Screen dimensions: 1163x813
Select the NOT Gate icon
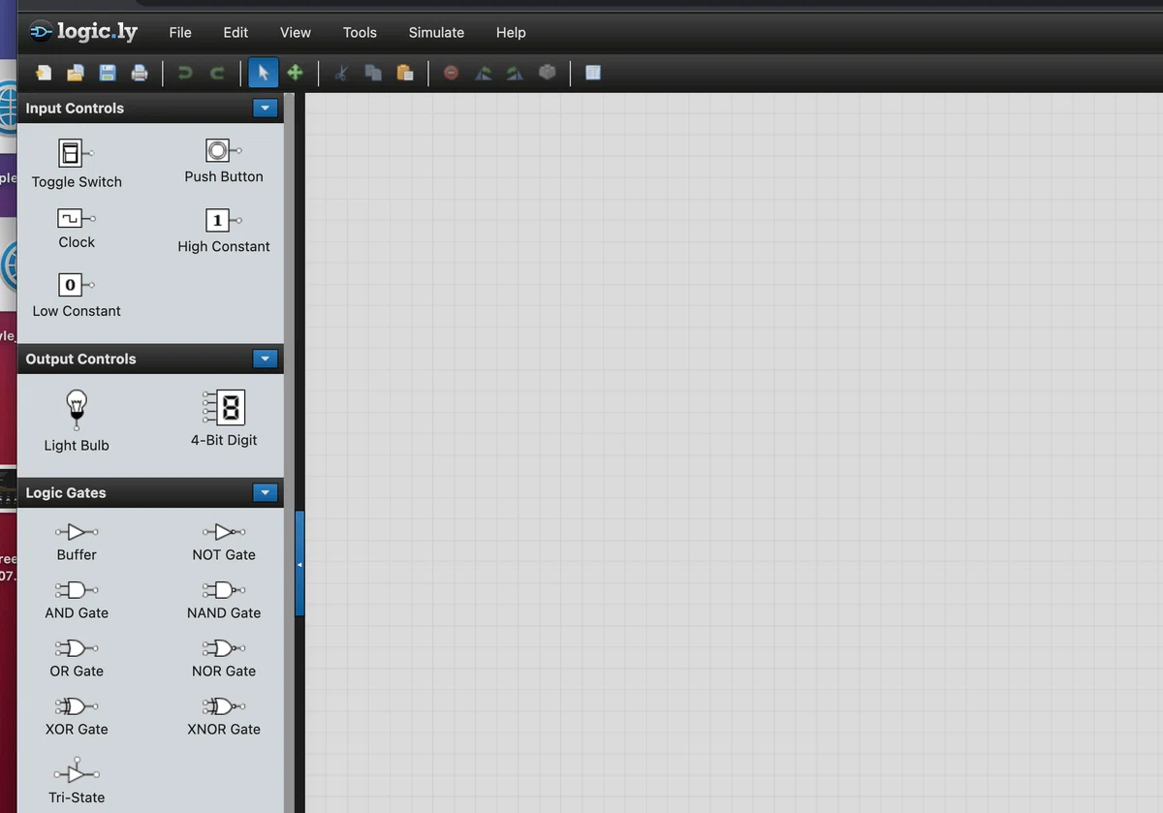coord(224,532)
